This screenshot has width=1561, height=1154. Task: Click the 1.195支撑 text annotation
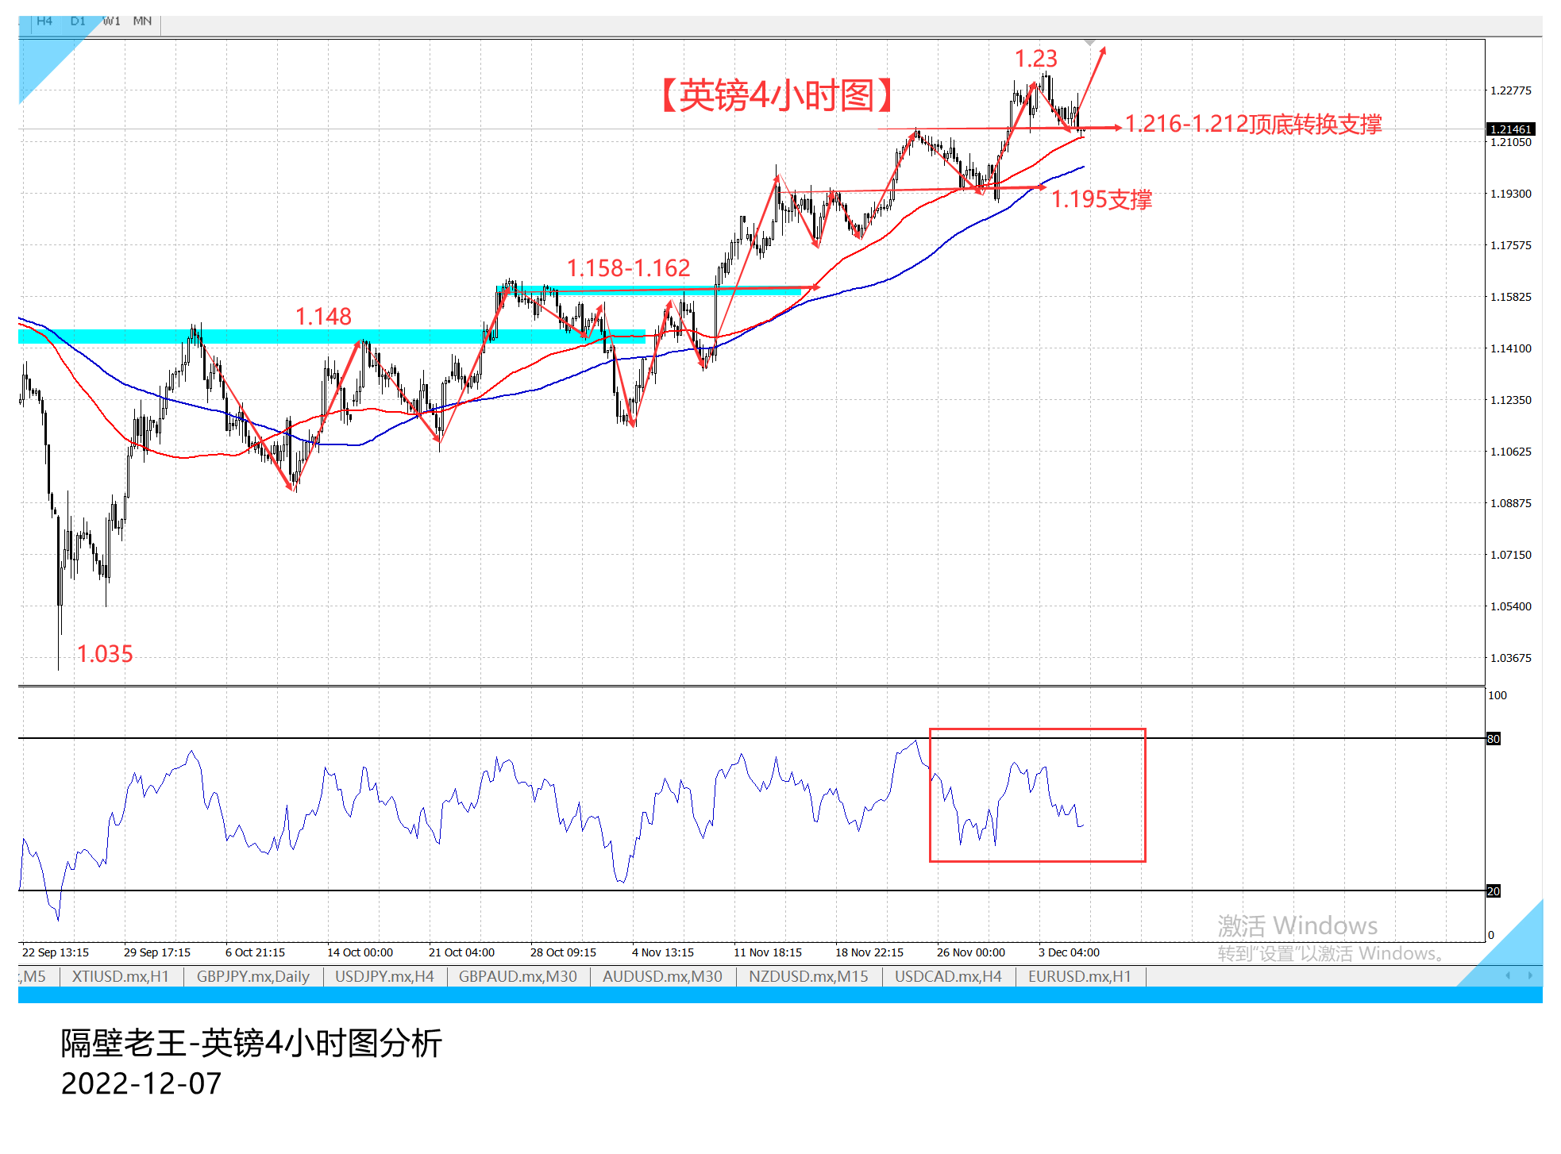point(1101,199)
